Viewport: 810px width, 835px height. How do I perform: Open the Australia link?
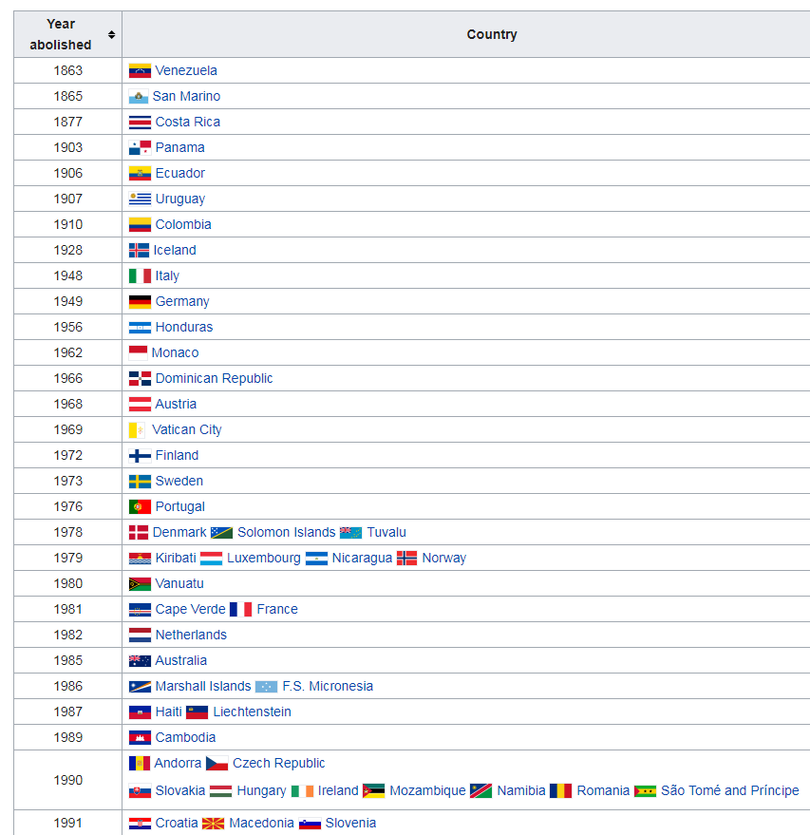click(181, 661)
